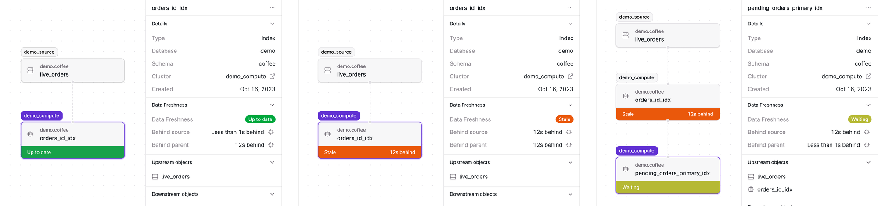Click the yellow Waiting badge in Data Freshness
The image size is (878, 206).
pos(859,119)
